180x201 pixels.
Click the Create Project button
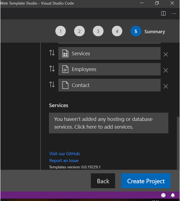146,181
